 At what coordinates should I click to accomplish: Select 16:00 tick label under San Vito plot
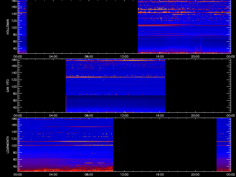click(160, 116)
